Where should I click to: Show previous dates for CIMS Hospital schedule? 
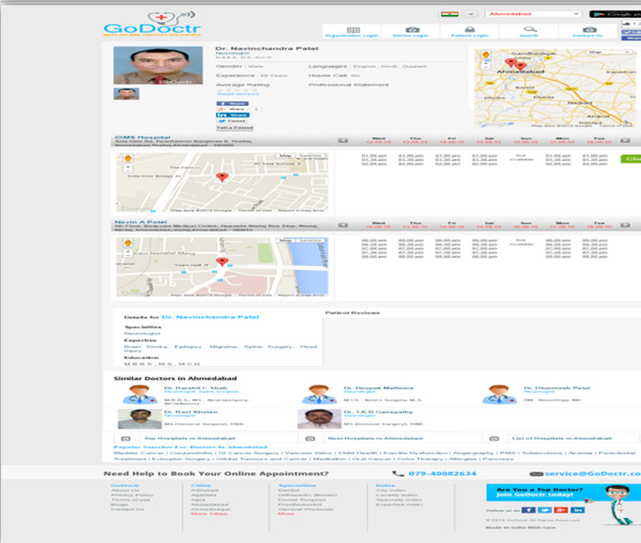343,140
